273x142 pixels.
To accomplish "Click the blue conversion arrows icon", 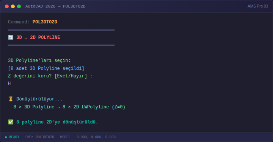I will 11,37.
